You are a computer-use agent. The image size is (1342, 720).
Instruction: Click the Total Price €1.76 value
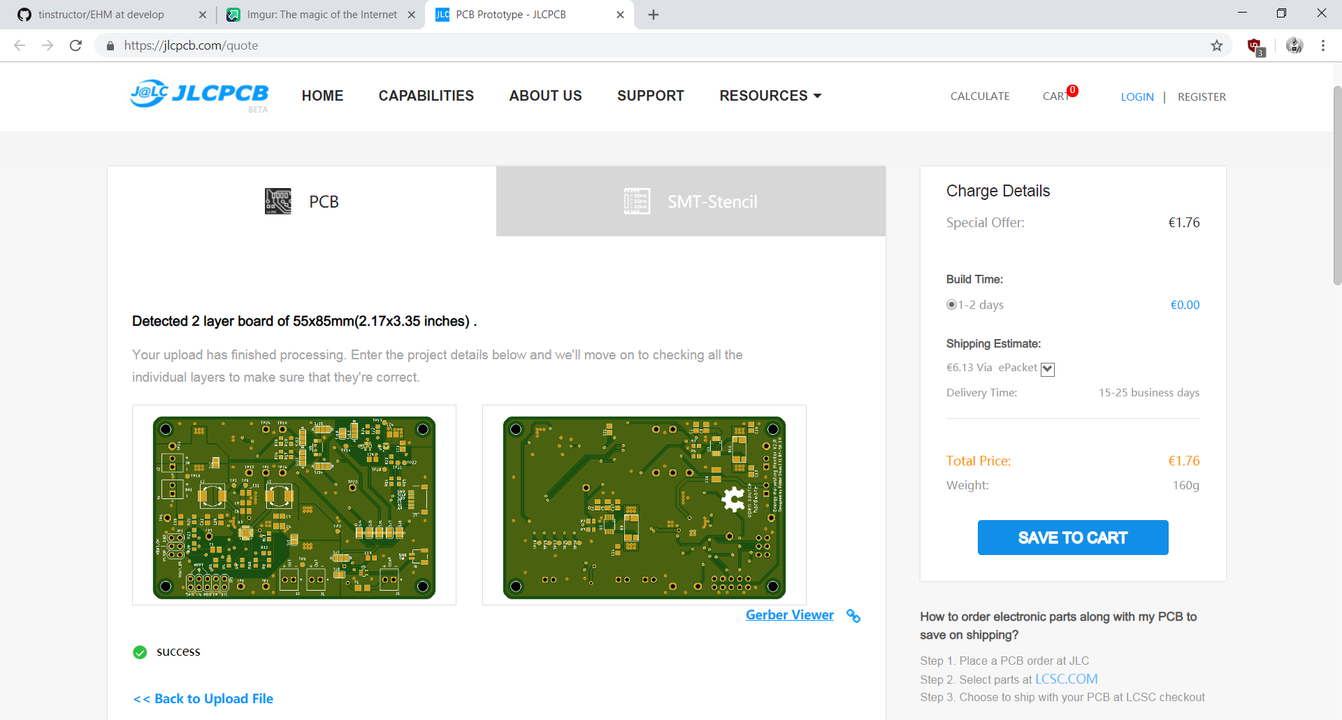click(1183, 461)
